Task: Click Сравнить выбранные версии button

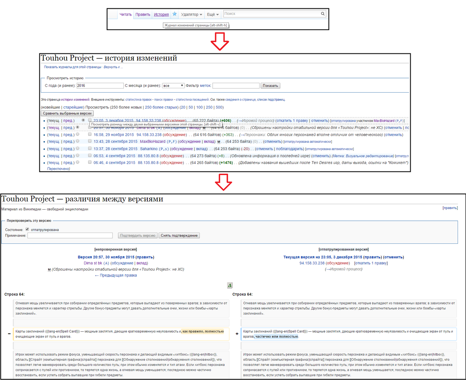Action: [x=67, y=113]
